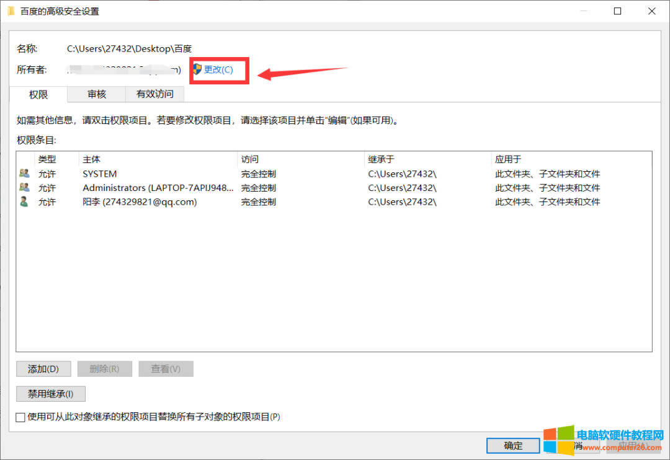Sort by the 主体 column header

[x=91, y=159]
